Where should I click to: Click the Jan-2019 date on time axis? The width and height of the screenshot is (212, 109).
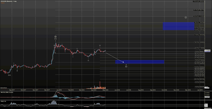(200, 90)
